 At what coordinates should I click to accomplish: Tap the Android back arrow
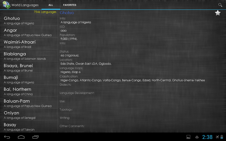pyautogui.click(x=7, y=137)
